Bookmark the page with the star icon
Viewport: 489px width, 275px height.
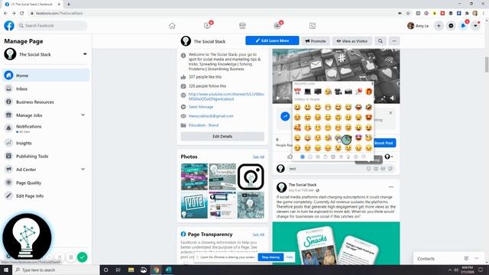tap(408, 13)
